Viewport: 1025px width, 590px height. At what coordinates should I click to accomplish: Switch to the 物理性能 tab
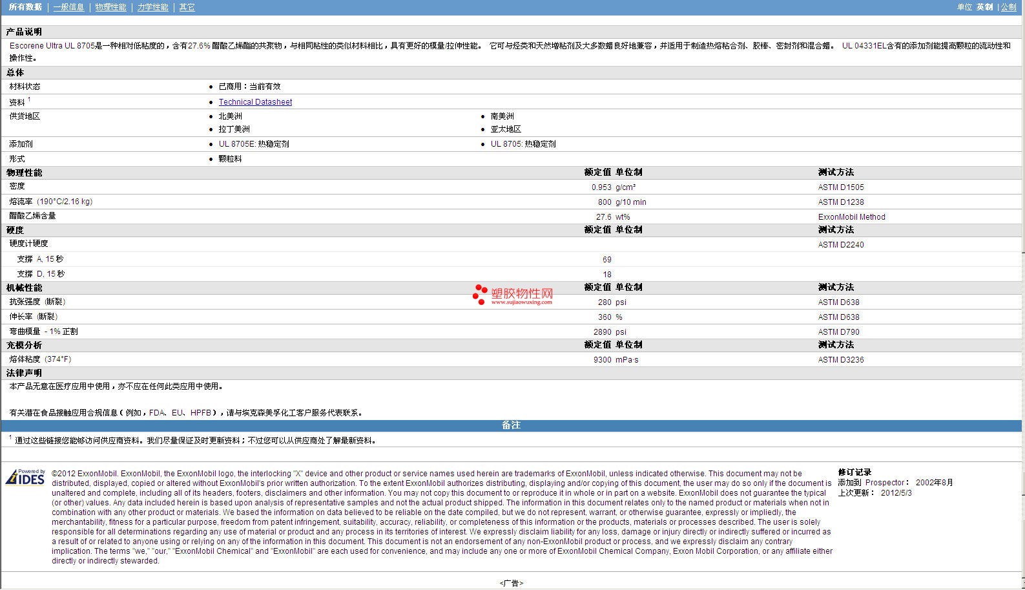(110, 7)
